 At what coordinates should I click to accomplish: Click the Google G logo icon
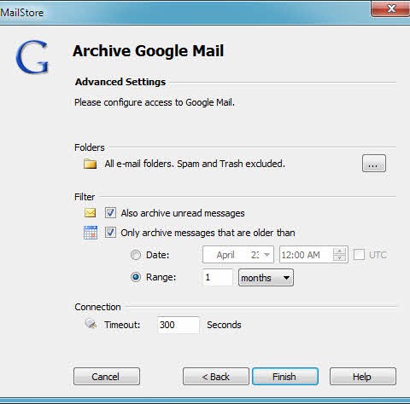[x=32, y=56]
